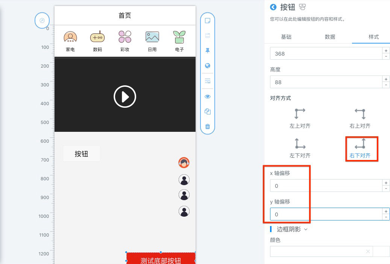Click the 家电 category icon

click(70, 37)
